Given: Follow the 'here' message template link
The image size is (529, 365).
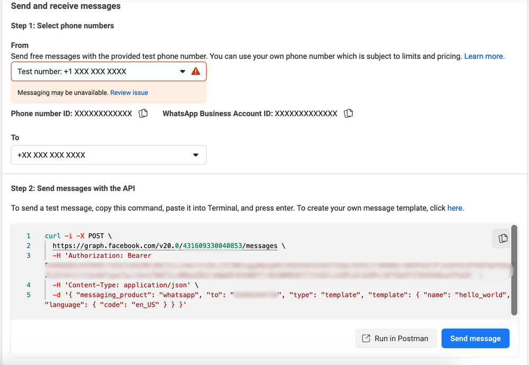Looking at the screenshot, I should coord(454,208).
